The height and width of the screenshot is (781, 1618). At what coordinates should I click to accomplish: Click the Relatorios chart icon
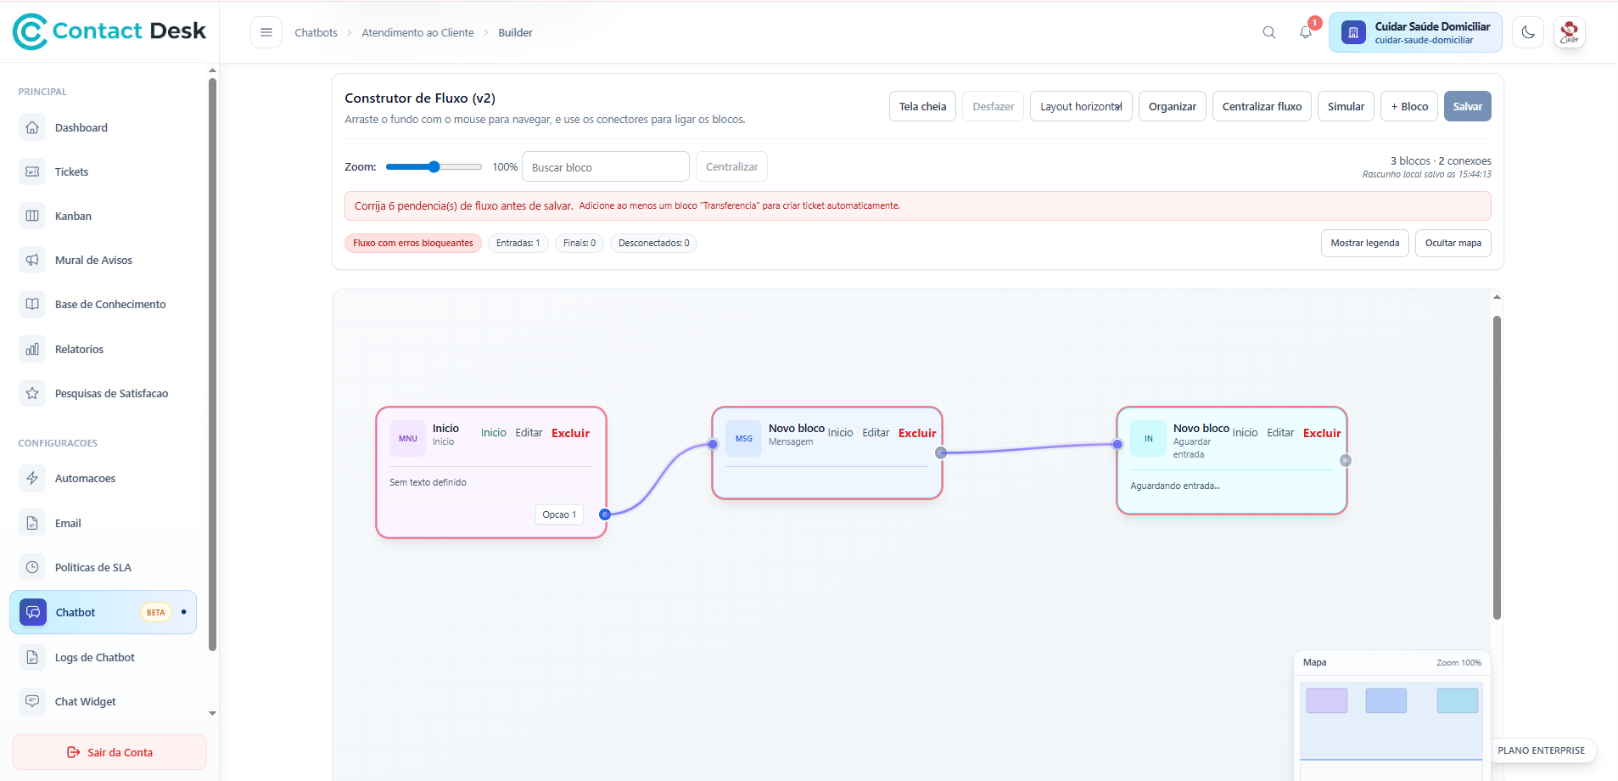point(32,349)
